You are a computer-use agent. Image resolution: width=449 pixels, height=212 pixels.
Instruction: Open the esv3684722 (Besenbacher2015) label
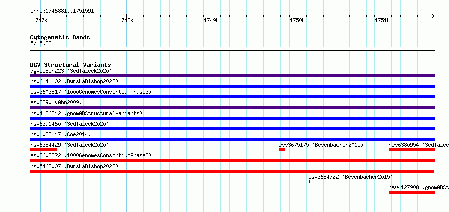coord(351,177)
